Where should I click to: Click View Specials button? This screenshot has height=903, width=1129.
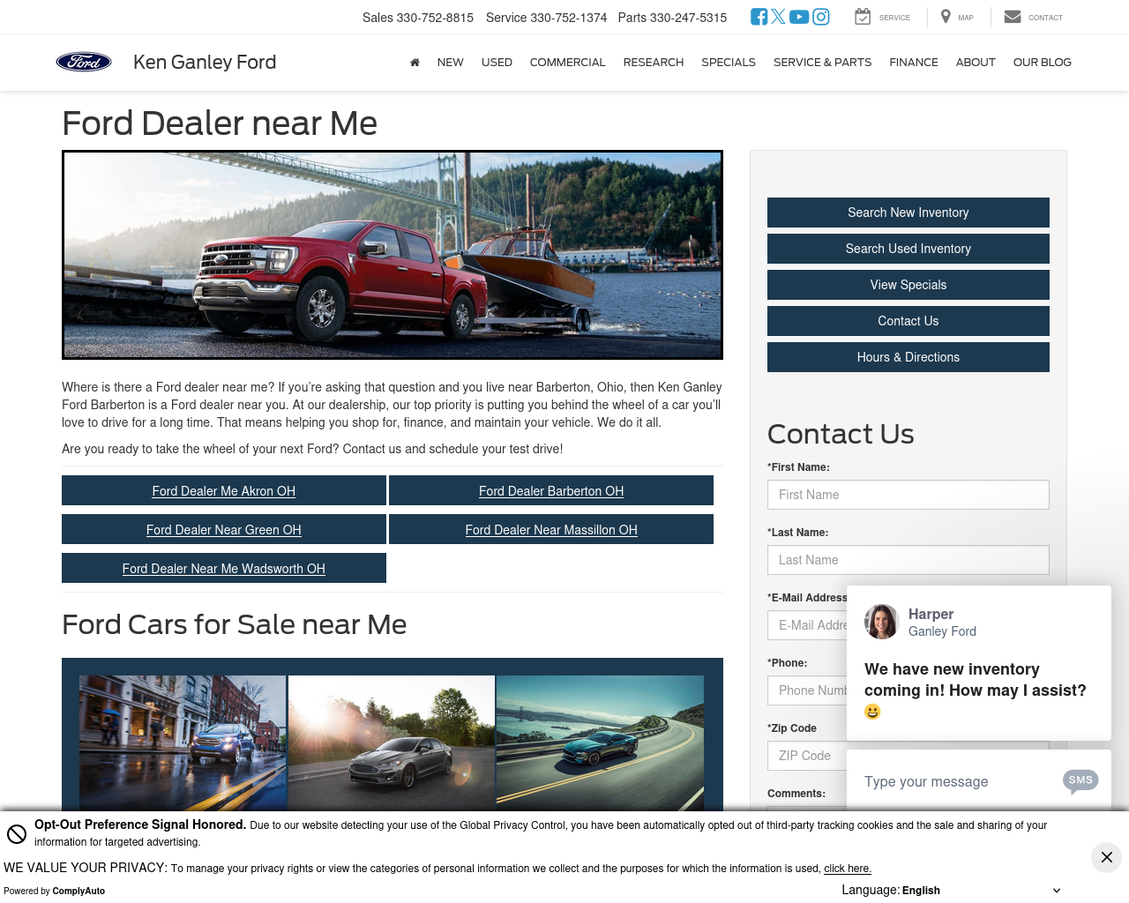click(908, 285)
